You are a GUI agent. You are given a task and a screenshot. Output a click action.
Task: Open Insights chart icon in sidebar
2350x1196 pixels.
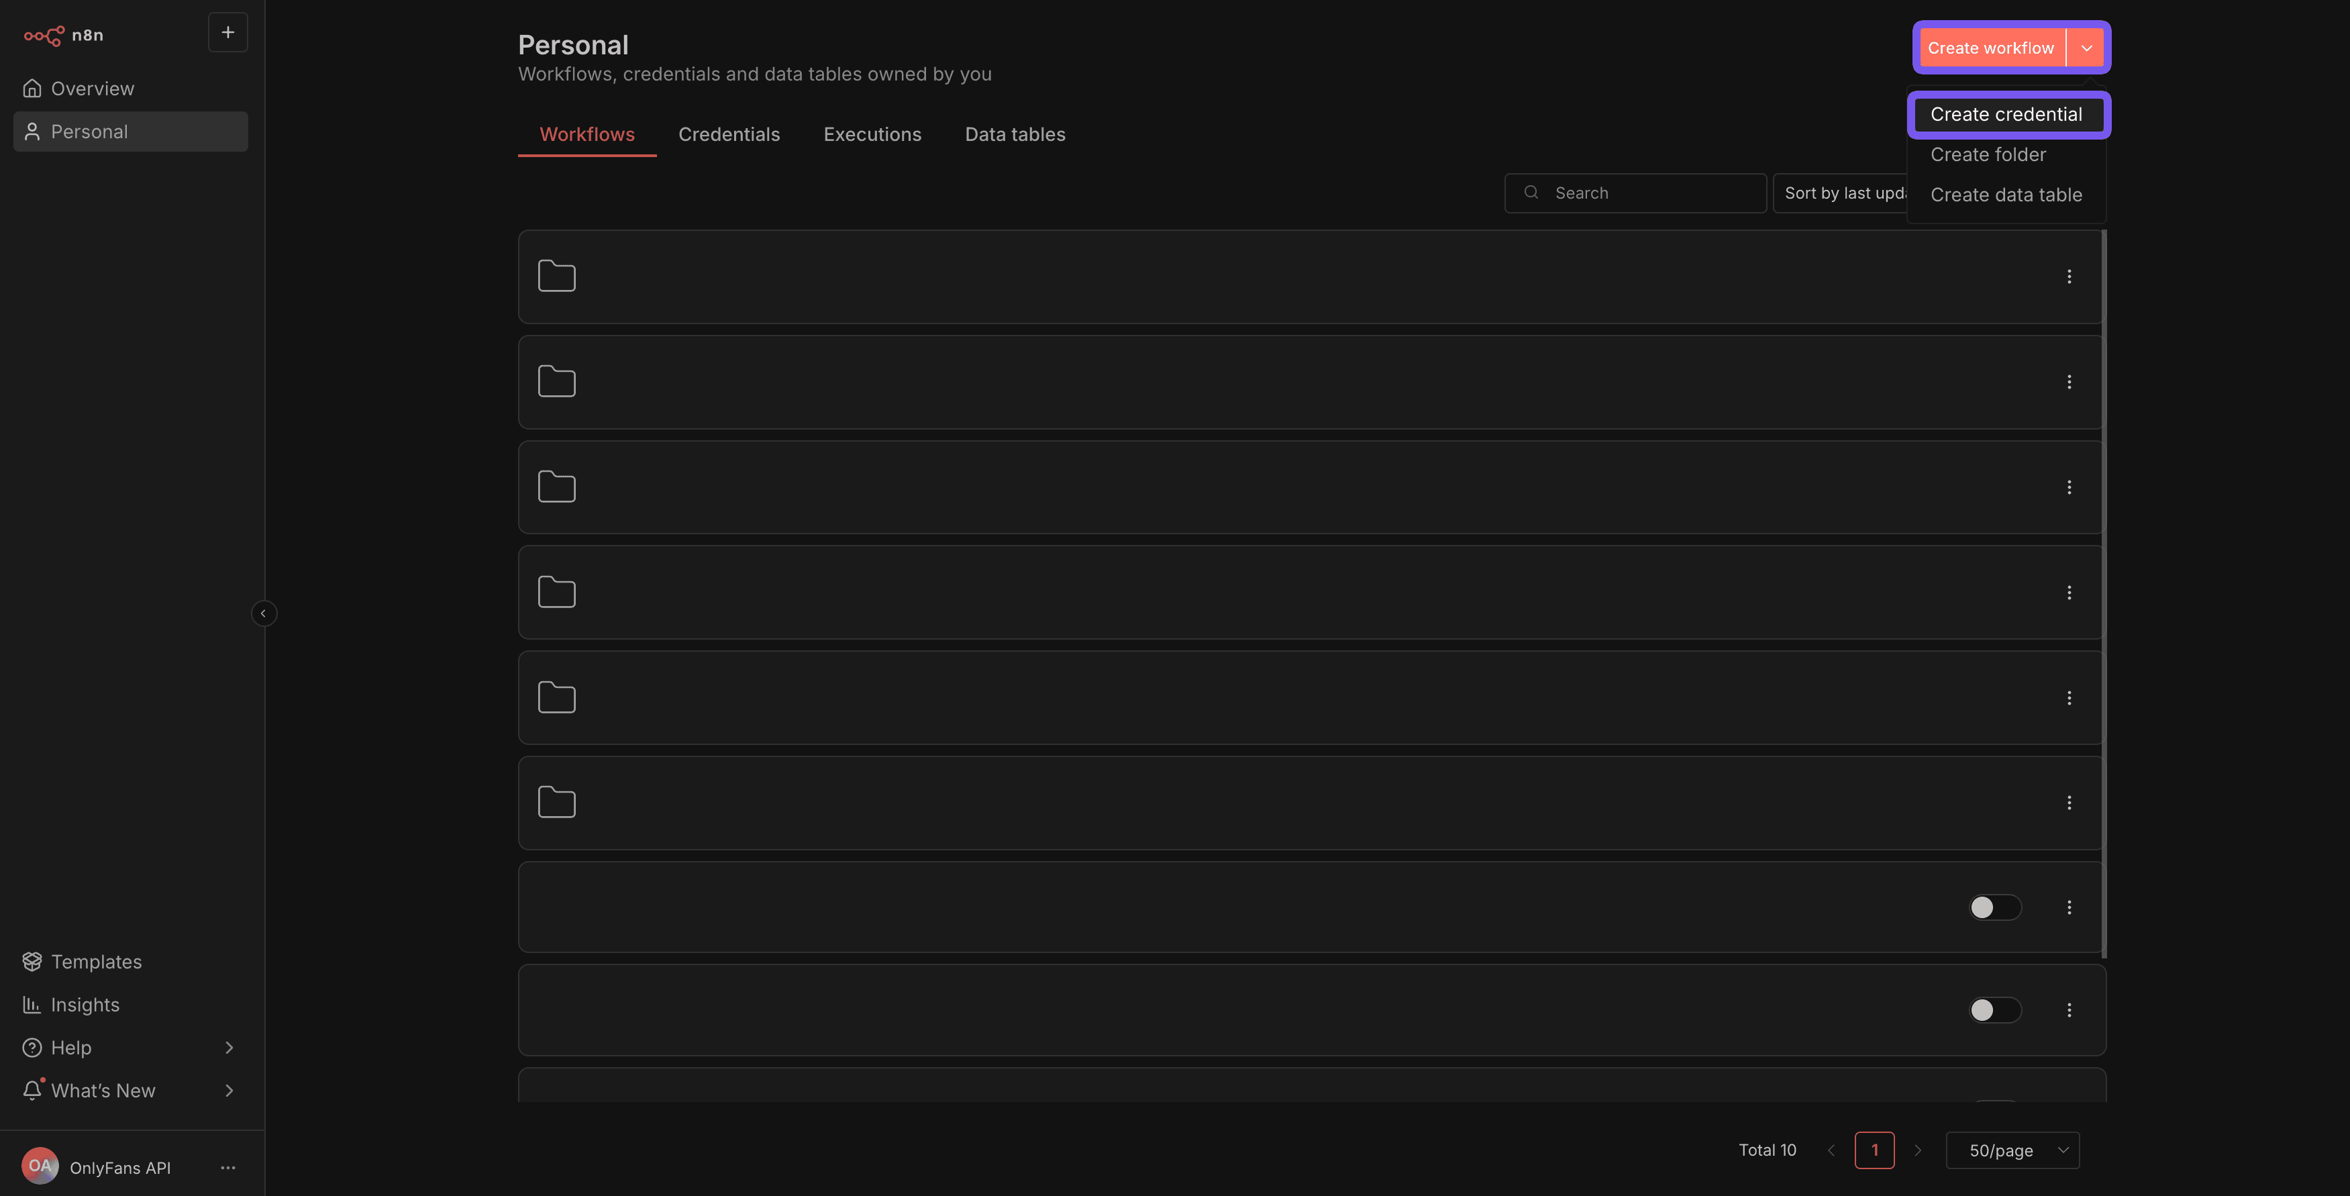[32, 1005]
